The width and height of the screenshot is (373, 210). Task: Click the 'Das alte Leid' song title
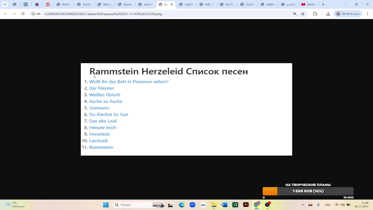103,121
